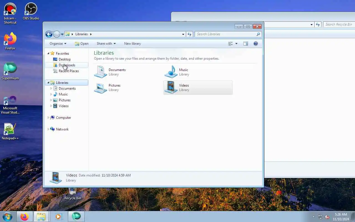Select the Music library in main pane
The image size is (355, 222).
[198, 72]
